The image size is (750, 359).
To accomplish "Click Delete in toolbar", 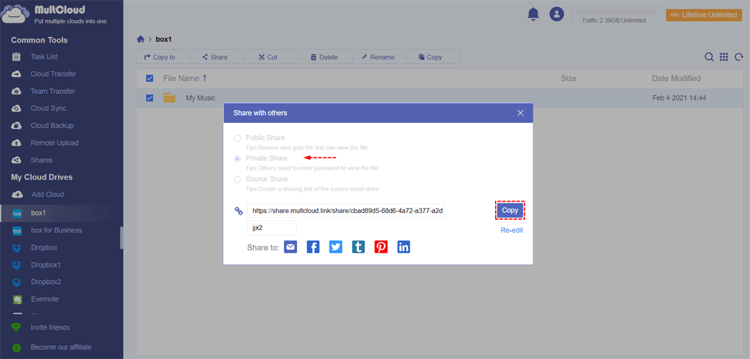I will (323, 57).
